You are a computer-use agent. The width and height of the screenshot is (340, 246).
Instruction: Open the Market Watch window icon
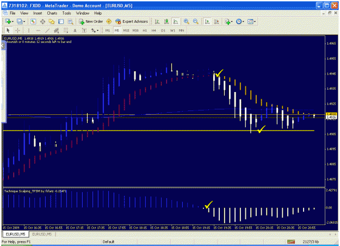[x=33, y=21]
